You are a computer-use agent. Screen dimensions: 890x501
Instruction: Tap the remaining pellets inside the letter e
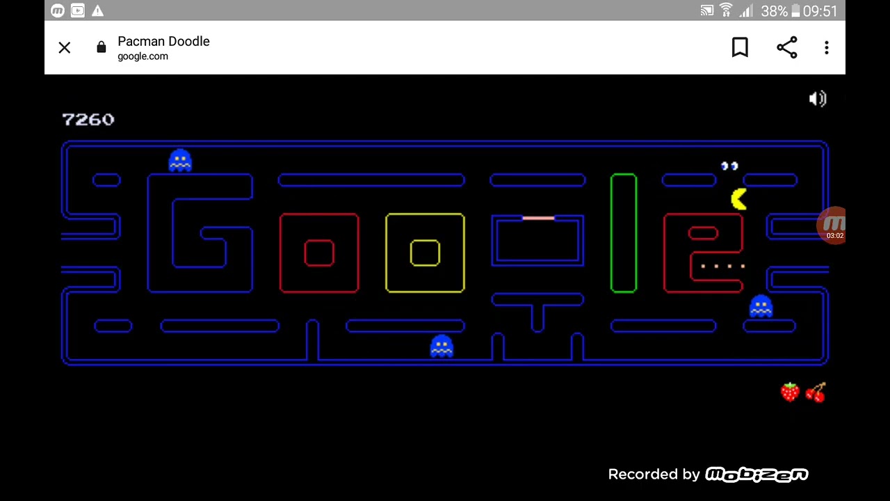click(723, 266)
